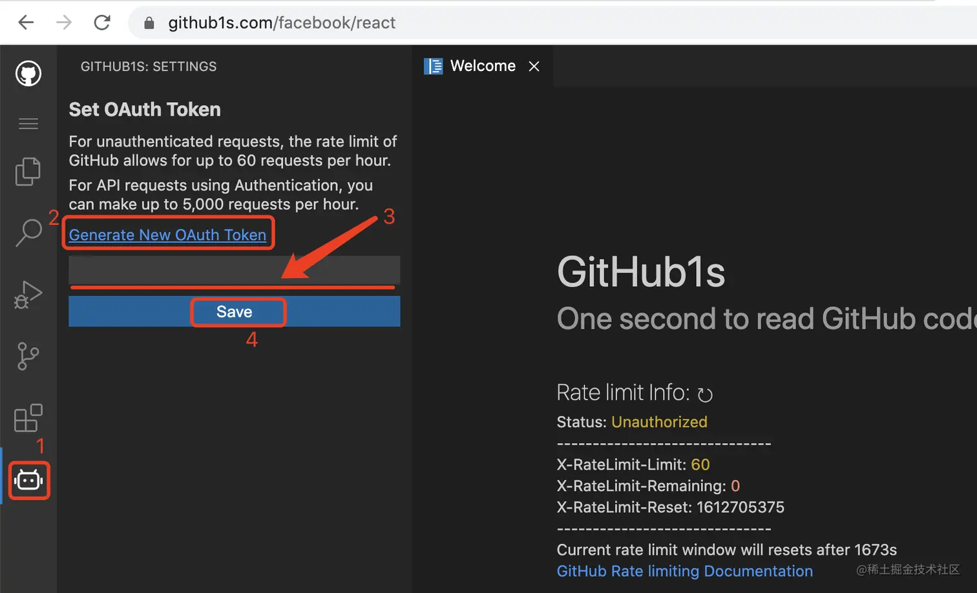Click the Set OAuth Token heading
This screenshot has height=593, width=977.
point(145,109)
